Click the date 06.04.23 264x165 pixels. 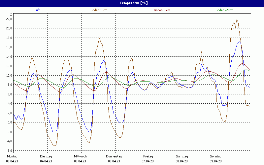(114, 161)
